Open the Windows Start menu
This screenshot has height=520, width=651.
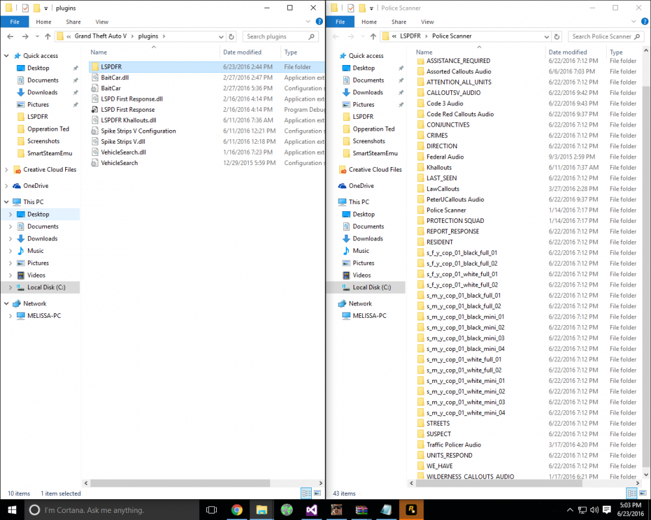pos(12,510)
